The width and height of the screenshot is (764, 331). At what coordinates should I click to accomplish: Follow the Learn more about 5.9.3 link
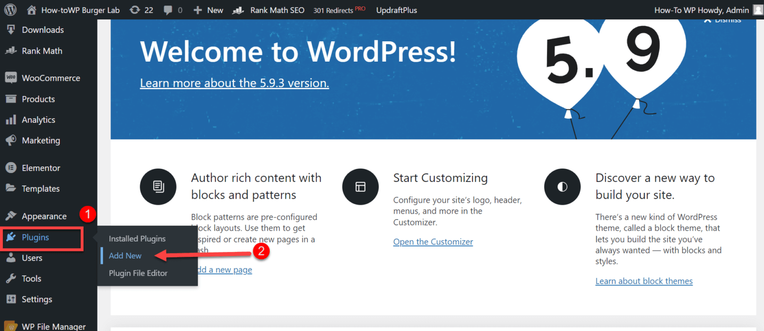click(x=234, y=83)
